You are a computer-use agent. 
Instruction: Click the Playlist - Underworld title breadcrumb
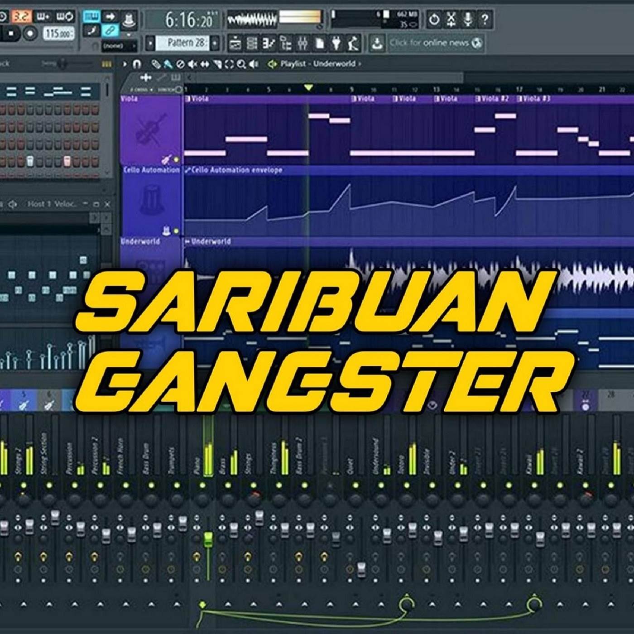(317, 64)
